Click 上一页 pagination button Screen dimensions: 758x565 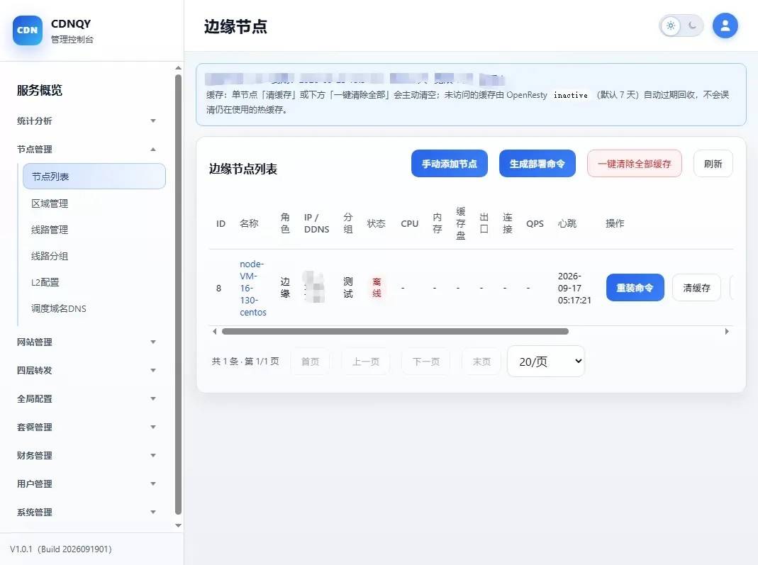pos(365,362)
